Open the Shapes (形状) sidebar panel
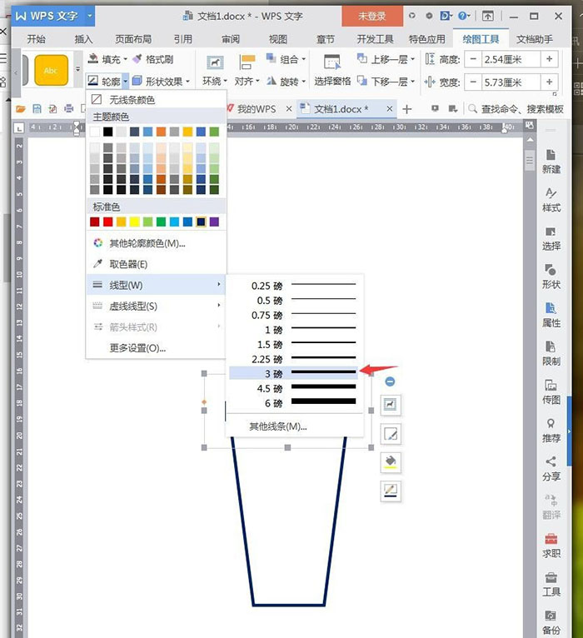The image size is (583, 638). pos(551,275)
